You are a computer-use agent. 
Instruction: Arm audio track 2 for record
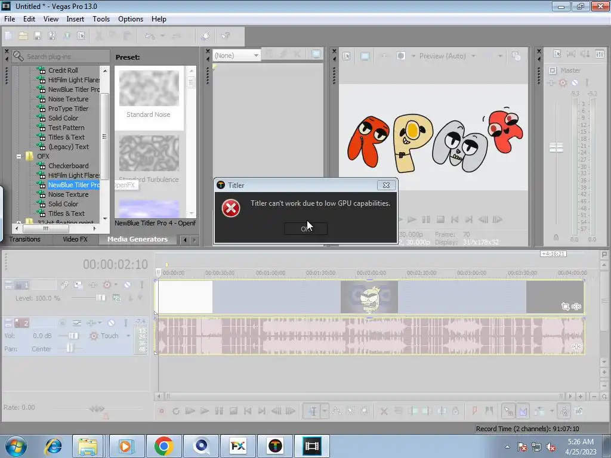point(62,323)
